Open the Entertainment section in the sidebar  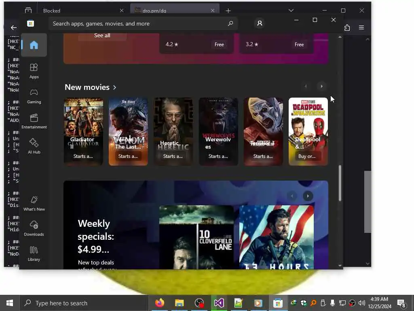[x=34, y=121]
